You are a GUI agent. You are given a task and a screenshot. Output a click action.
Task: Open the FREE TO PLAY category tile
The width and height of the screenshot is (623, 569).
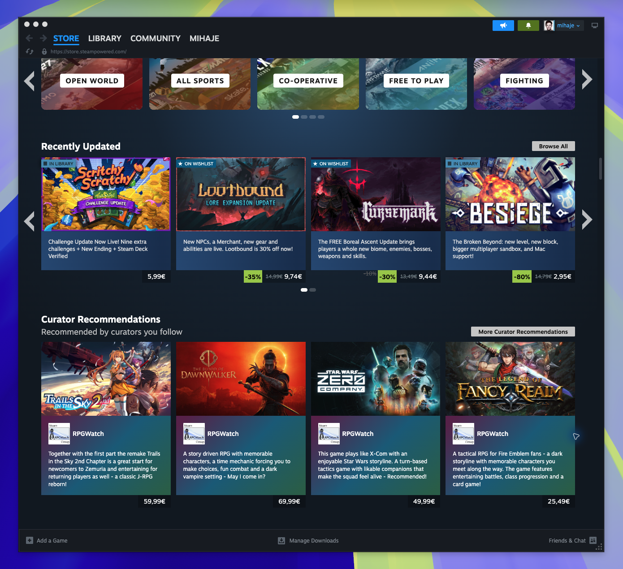[416, 84]
